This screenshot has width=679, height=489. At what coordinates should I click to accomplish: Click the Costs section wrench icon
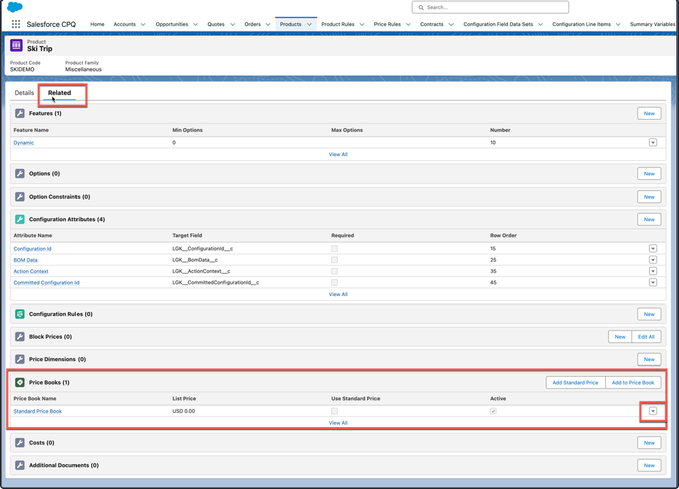tap(20, 443)
